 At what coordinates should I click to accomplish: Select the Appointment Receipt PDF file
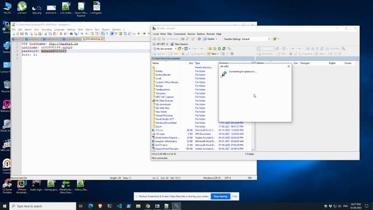point(167,149)
